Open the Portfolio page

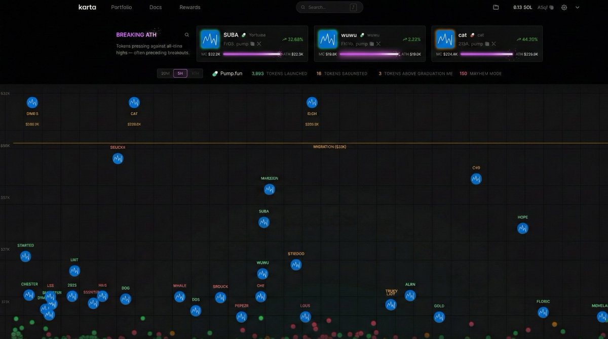click(x=121, y=7)
